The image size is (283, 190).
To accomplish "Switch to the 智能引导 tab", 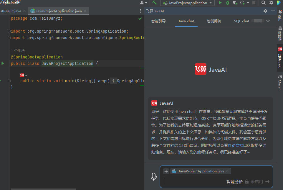I will (x=158, y=21).
